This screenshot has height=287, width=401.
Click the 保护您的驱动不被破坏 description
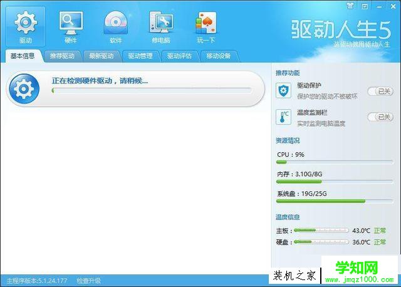327,97
